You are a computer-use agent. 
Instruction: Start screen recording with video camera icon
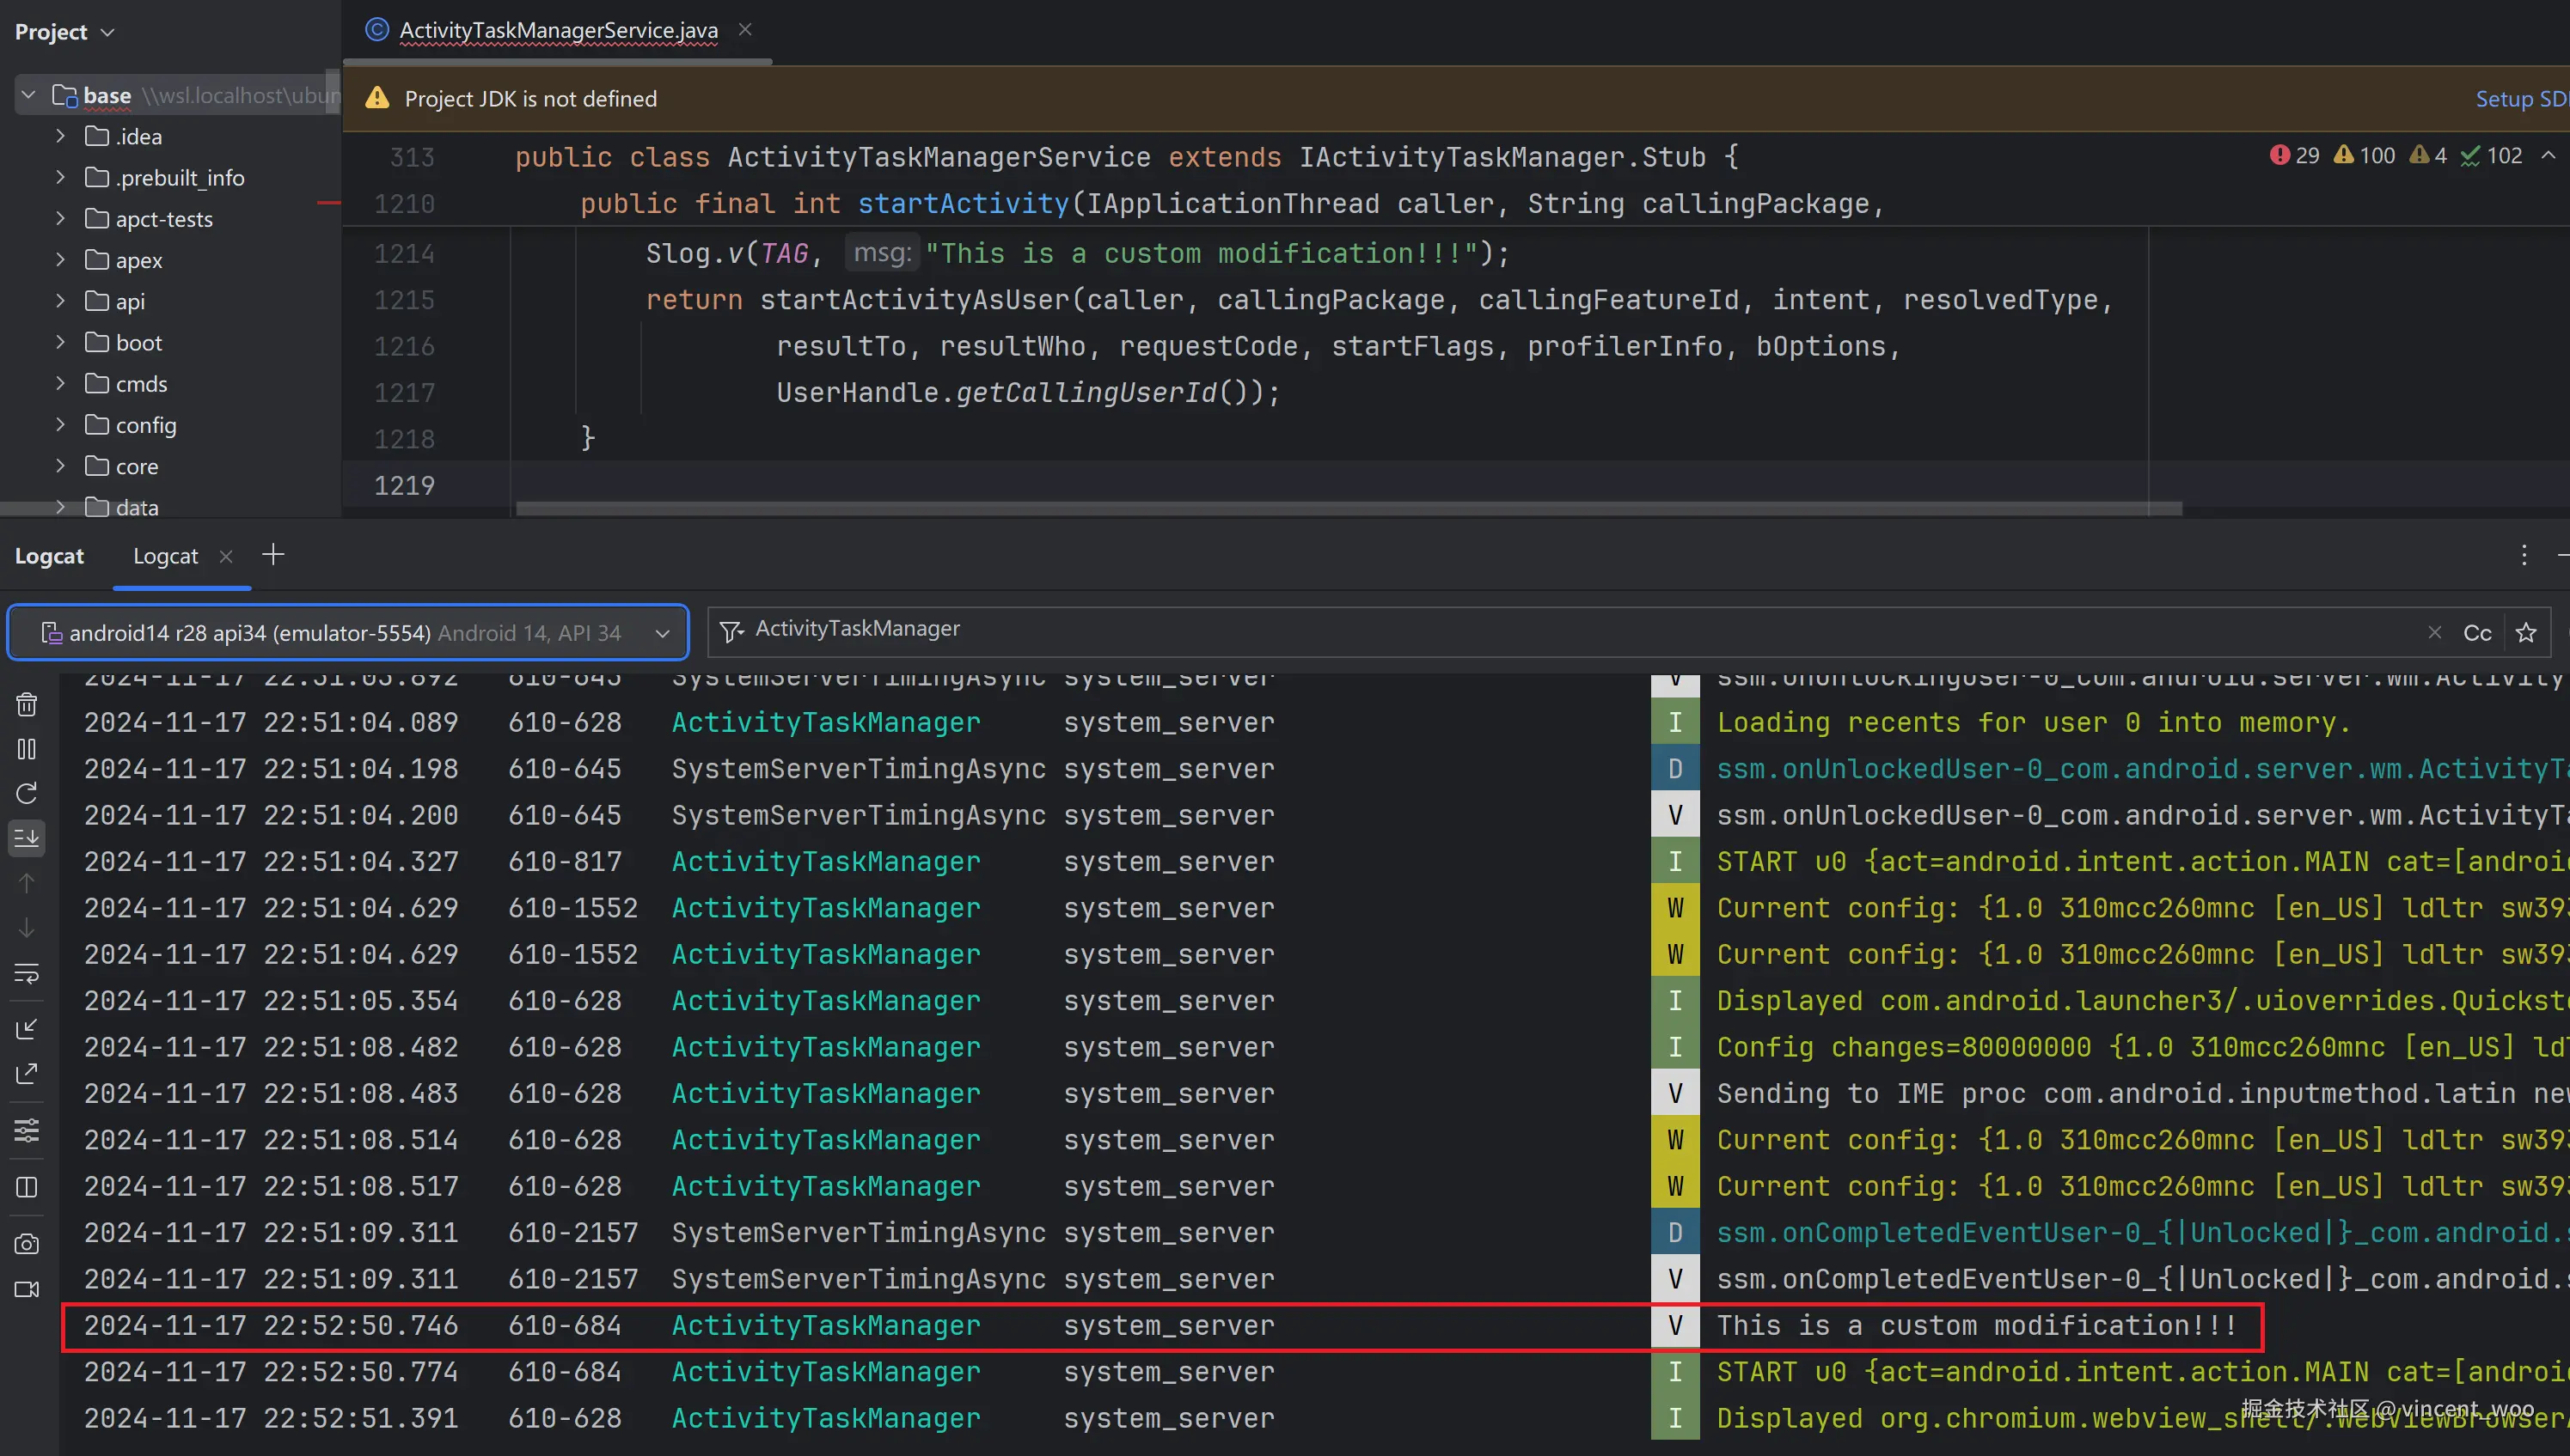[x=27, y=1289]
